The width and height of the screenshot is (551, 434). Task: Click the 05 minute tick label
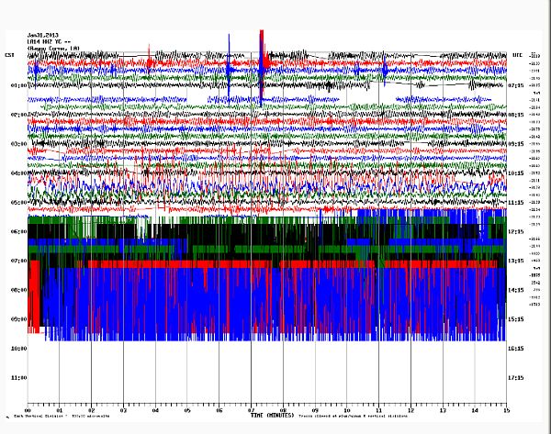[x=187, y=410]
